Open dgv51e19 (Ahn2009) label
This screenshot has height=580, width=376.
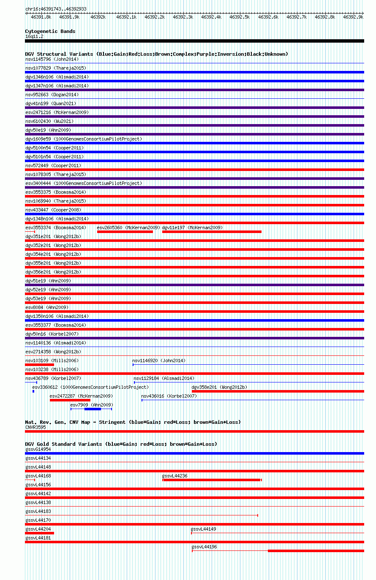(x=48, y=281)
